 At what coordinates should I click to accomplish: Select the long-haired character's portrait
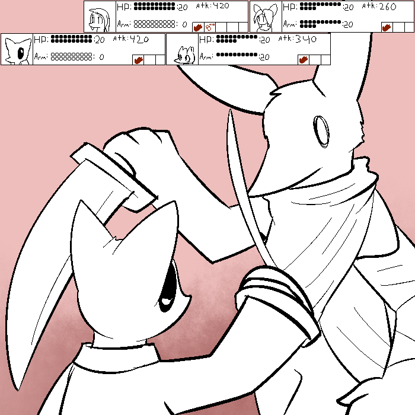click(100, 17)
